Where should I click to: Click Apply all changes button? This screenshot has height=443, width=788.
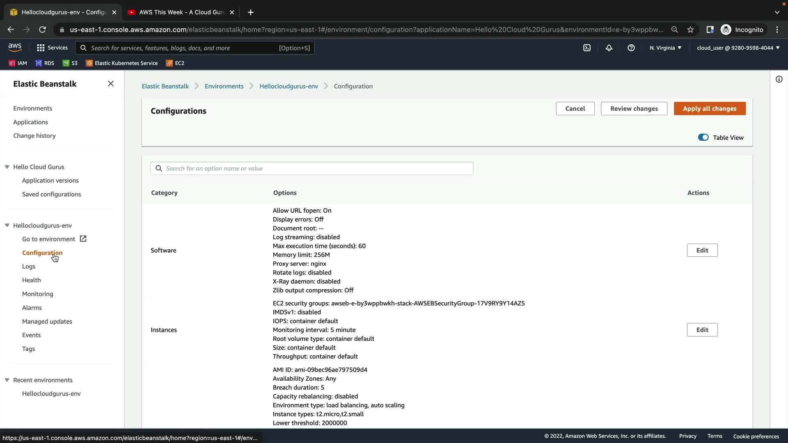click(x=709, y=109)
